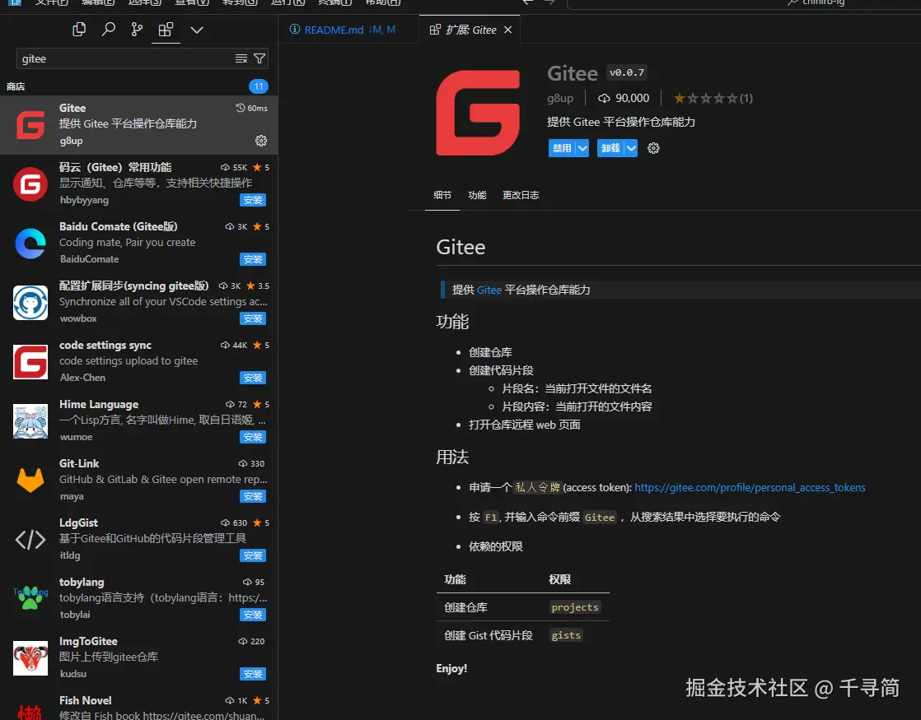
Task: Expand the 禁用 dropdown arrow
Action: tap(582, 148)
